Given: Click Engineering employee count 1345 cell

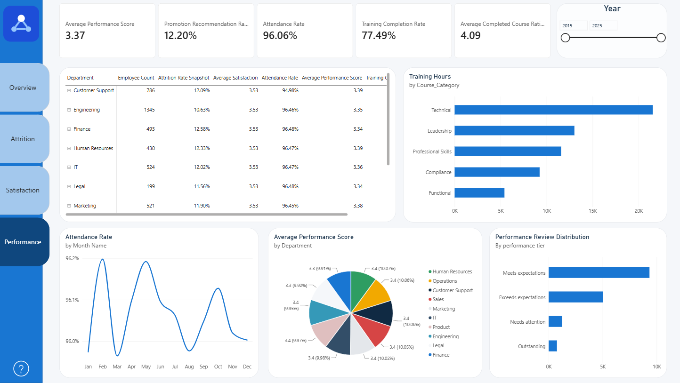Looking at the screenshot, I should (x=149, y=110).
